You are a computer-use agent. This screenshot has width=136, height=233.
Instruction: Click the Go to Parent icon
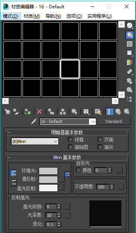pyautogui.click(x=118, y=112)
